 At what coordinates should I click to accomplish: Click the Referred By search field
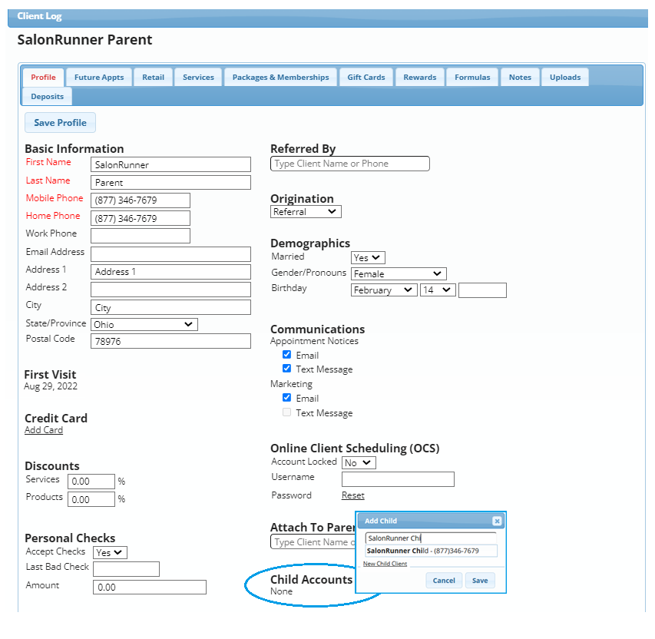pyautogui.click(x=350, y=164)
